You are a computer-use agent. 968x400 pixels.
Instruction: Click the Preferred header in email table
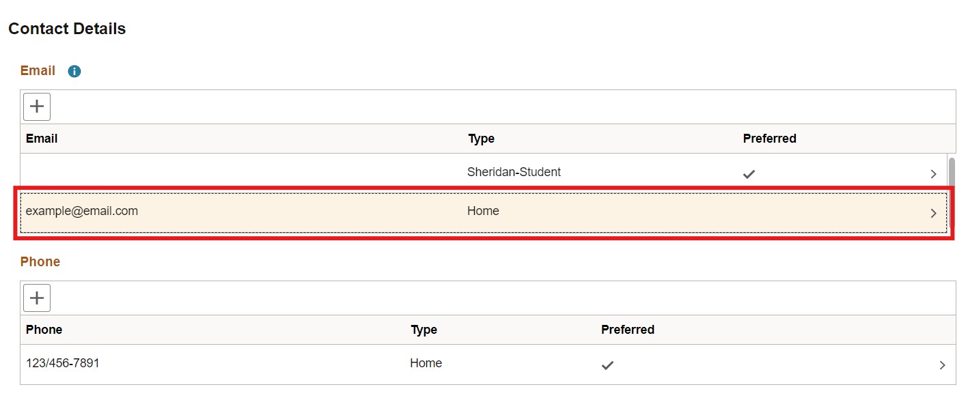pyautogui.click(x=769, y=139)
